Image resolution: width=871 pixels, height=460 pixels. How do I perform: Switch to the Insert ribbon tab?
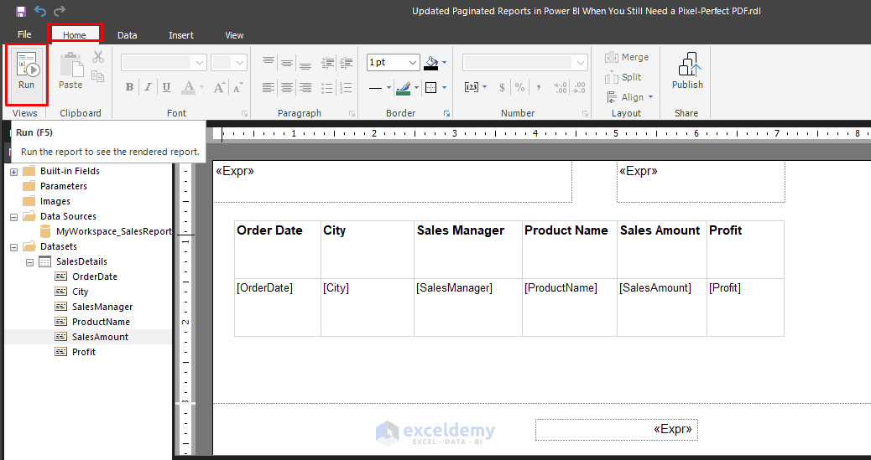tap(181, 35)
